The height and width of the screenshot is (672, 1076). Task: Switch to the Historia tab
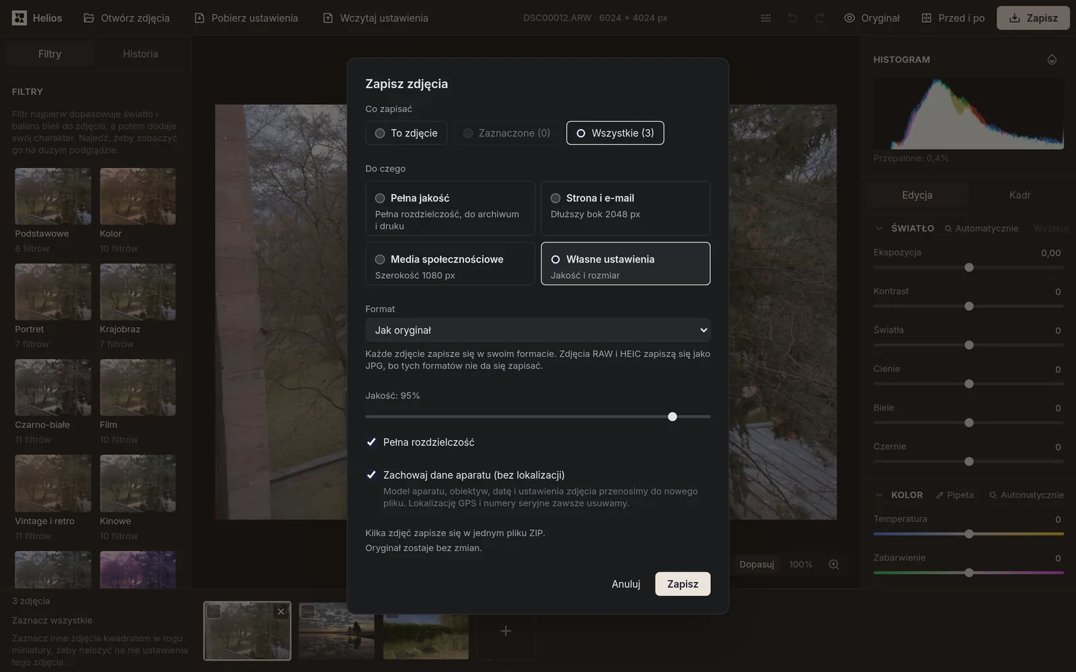pos(141,54)
